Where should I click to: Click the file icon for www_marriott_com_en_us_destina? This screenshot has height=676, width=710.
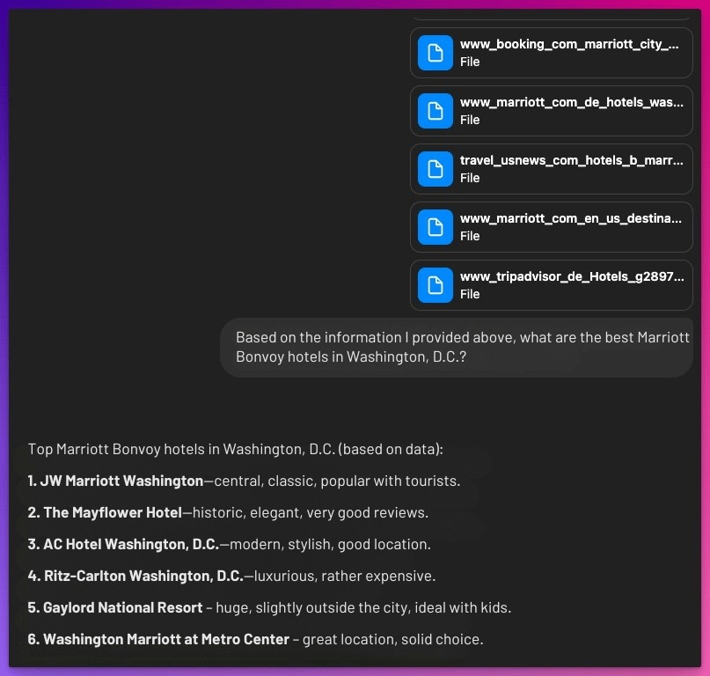[436, 227]
